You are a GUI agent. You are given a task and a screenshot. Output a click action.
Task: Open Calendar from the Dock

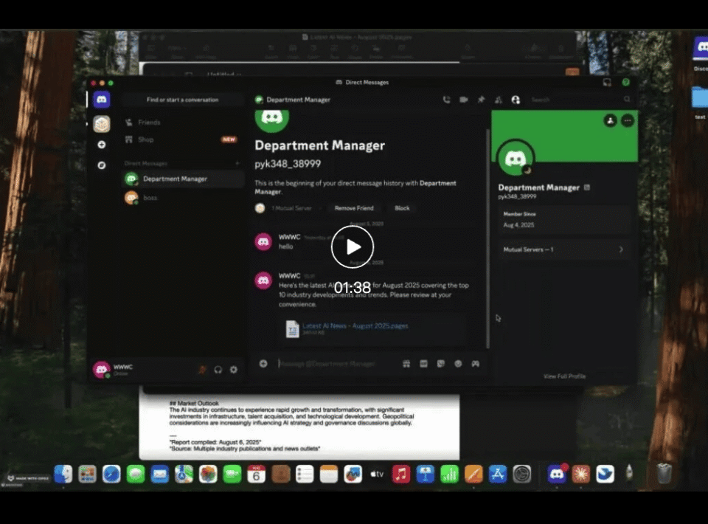(x=256, y=475)
